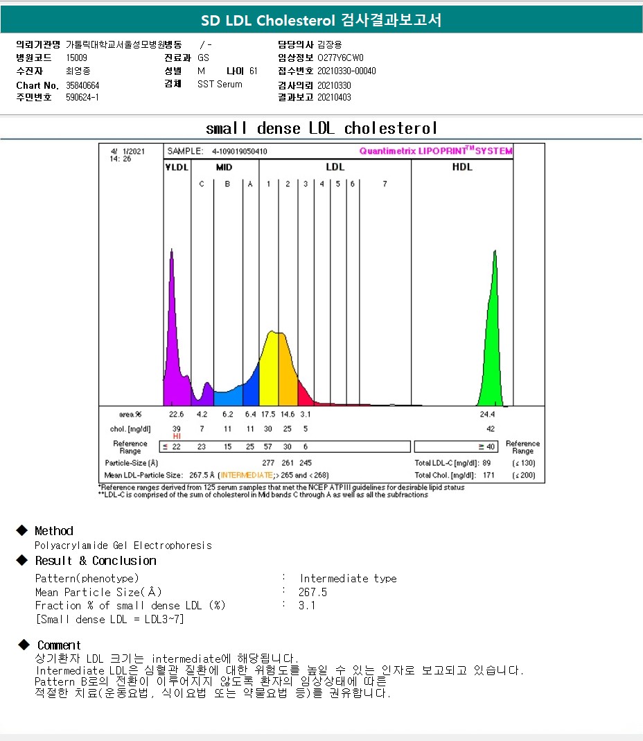Screen dimensions: 643x741
Task: Select the Chart No. value 35840664
Action: 82,85
